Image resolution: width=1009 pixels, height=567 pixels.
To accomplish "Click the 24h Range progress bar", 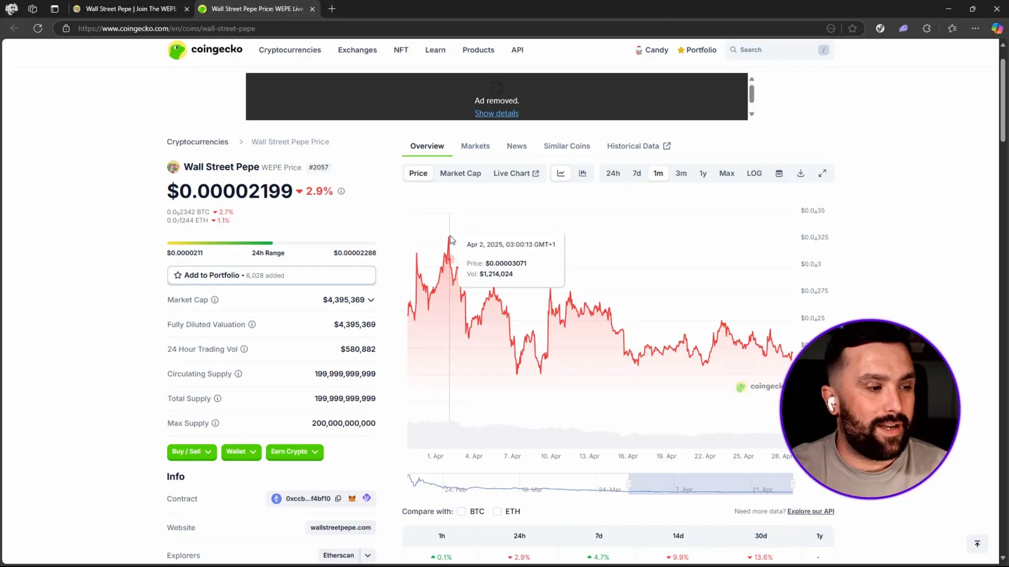I will tap(271, 243).
